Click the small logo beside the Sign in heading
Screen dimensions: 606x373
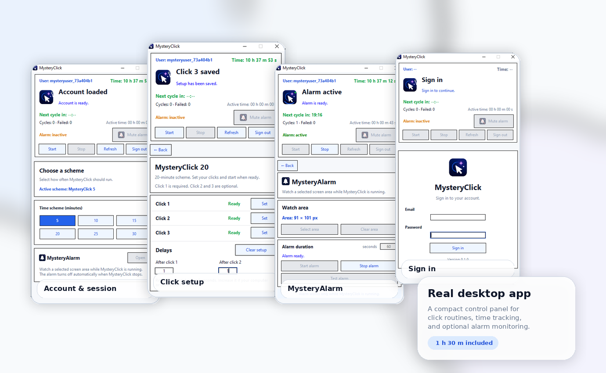tap(410, 85)
